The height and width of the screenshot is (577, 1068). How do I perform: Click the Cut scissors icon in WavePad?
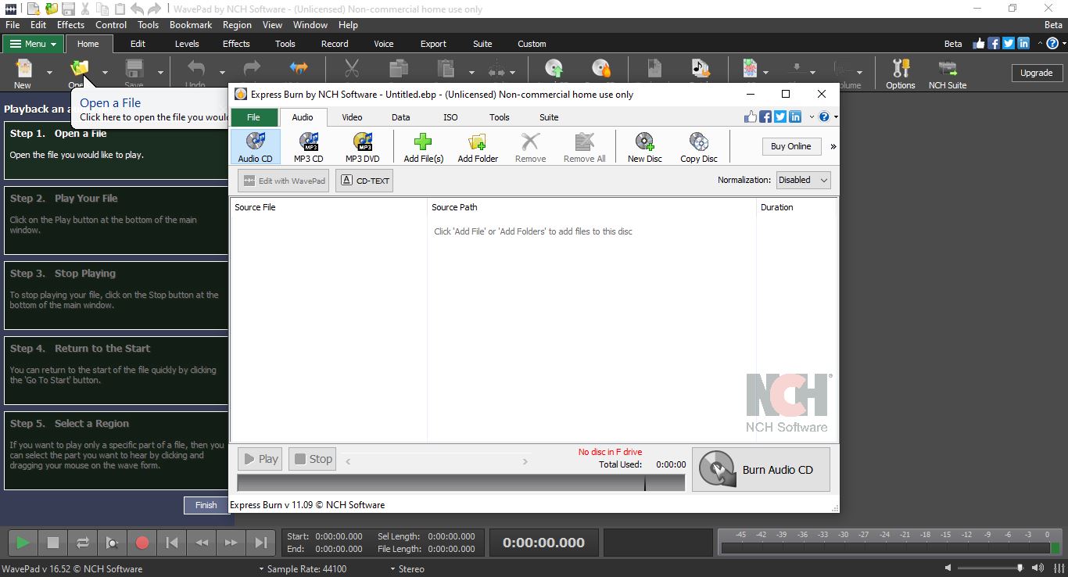(x=352, y=69)
